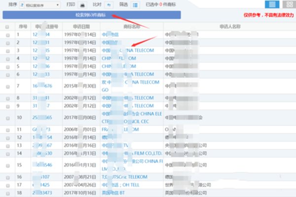Check the box beside row 10

pyautogui.click(x=8, y=118)
